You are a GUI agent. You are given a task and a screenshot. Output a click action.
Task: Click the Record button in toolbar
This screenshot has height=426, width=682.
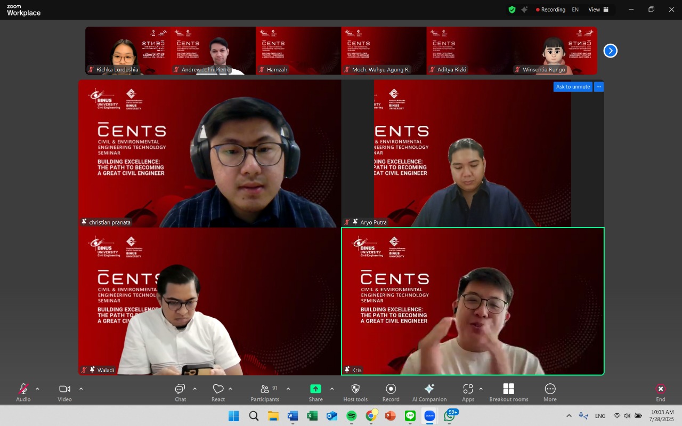[391, 392]
